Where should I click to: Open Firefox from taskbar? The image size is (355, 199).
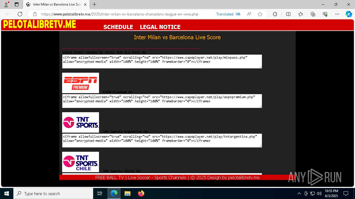click(141, 193)
